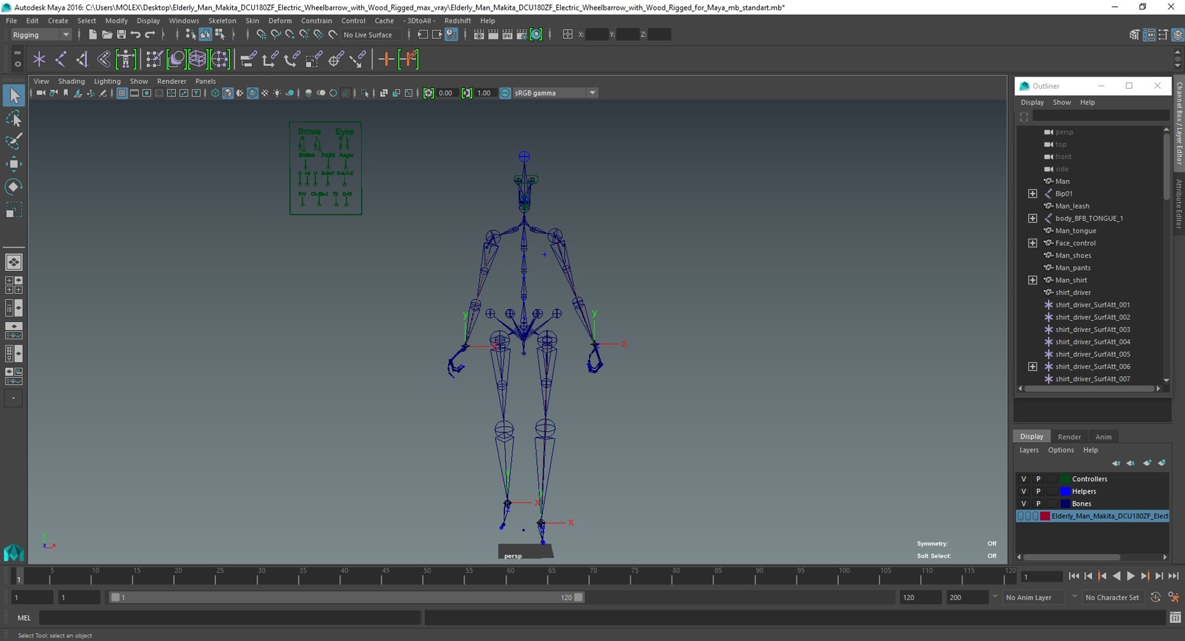The image size is (1185, 641).
Task: Open Outliner Show menu
Action: pos(1062,102)
